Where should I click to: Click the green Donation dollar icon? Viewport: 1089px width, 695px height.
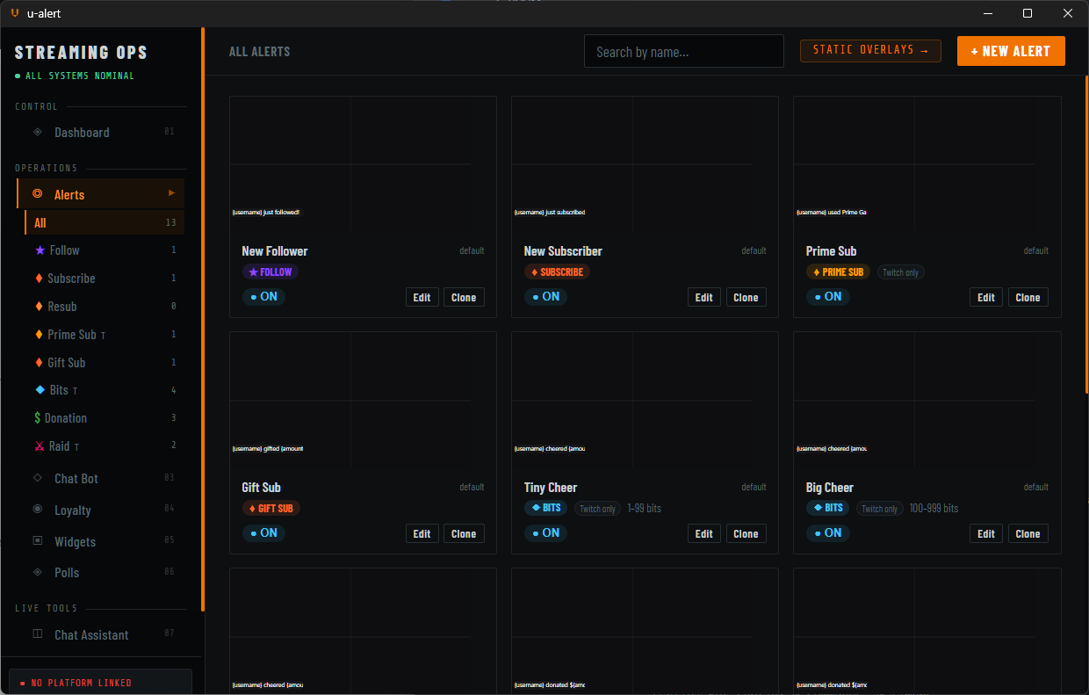pos(37,418)
